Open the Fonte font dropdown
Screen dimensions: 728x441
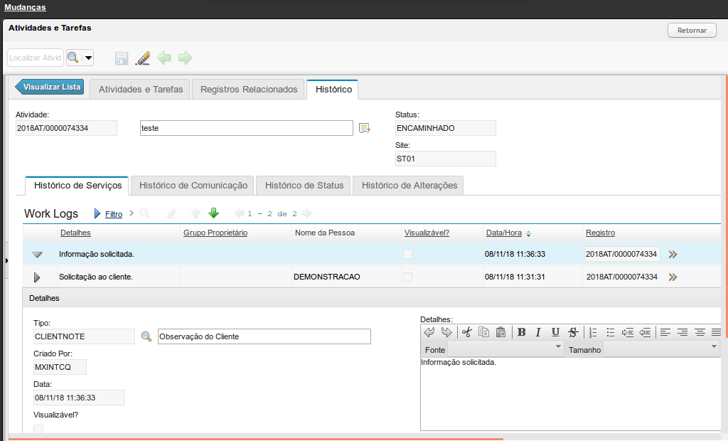coord(558,346)
